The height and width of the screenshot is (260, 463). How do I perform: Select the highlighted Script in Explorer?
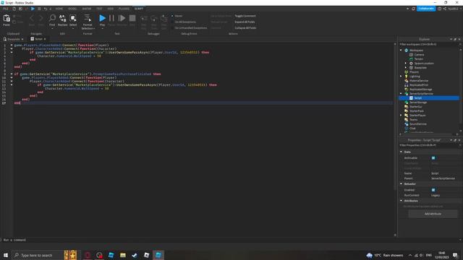(x=429, y=98)
